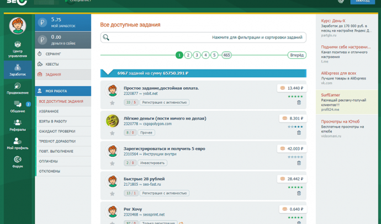Image resolution: width=381 pixels, height=224 pixels.
Task: Open ad link SurfEarner
Action: [330, 95]
